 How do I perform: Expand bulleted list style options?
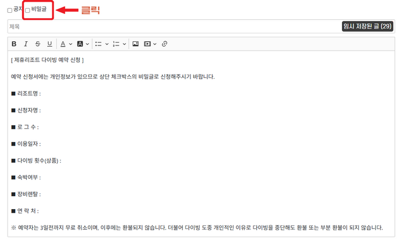click(107, 44)
